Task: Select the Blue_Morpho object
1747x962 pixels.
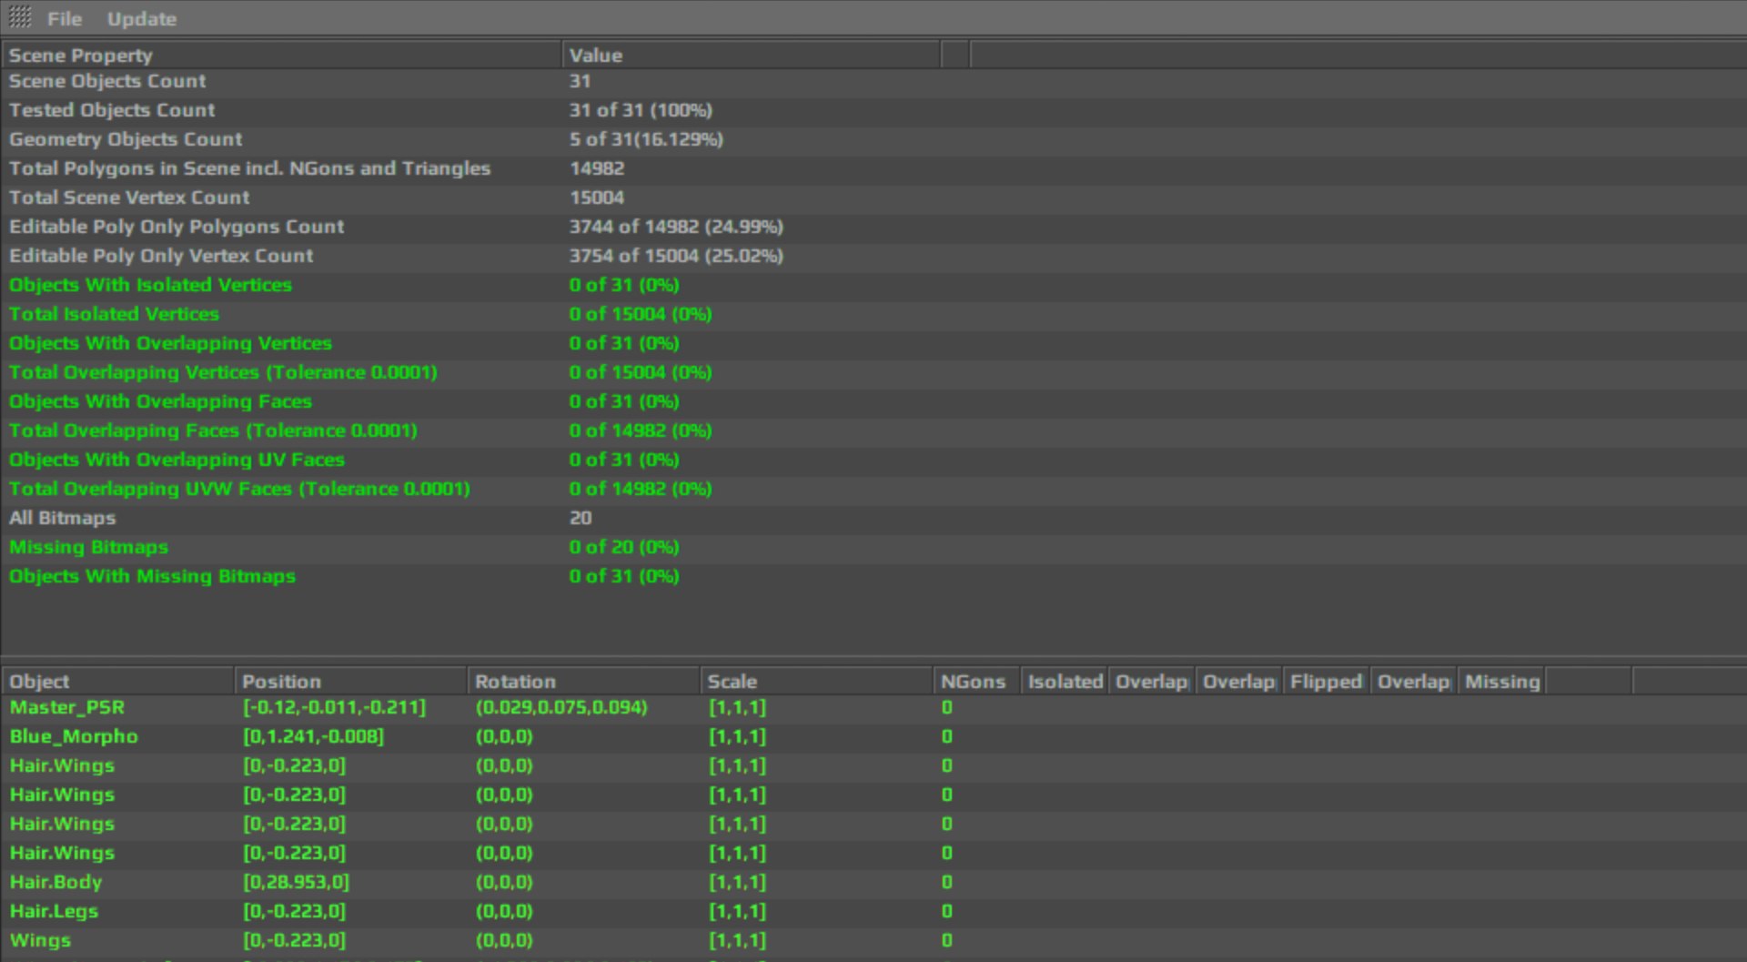Action: [x=74, y=737]
